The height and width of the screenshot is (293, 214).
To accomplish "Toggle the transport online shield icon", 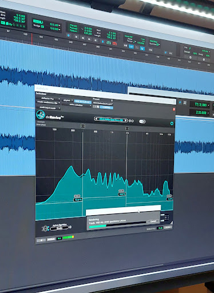I will [69, 35].
